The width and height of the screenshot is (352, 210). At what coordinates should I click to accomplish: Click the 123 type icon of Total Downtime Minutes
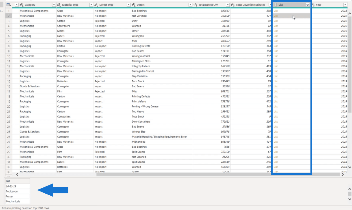[x=233, y=5]
